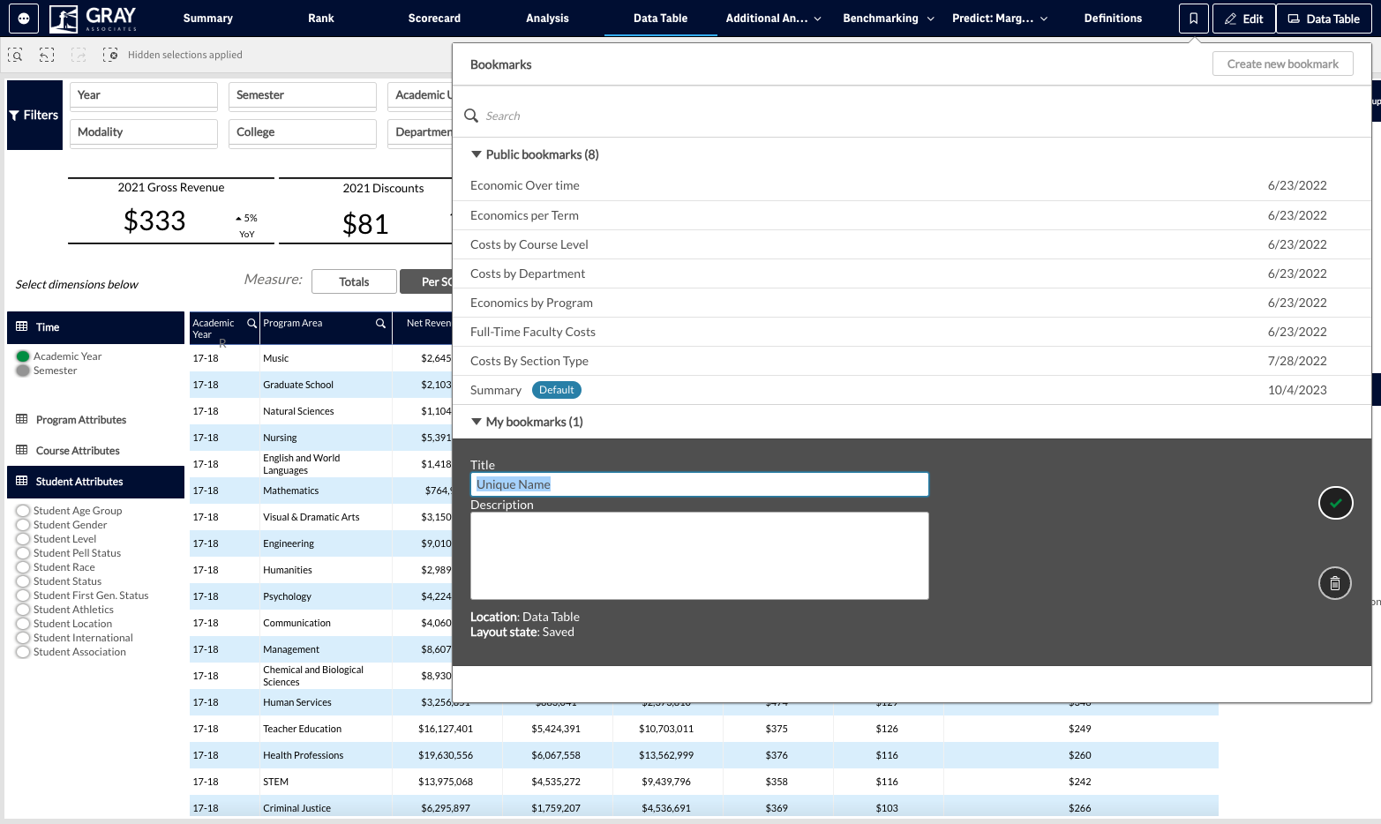This screenshot has height=824, width=1381.
Task: Activate the smart search selection tool
Action: coord(15,55)
